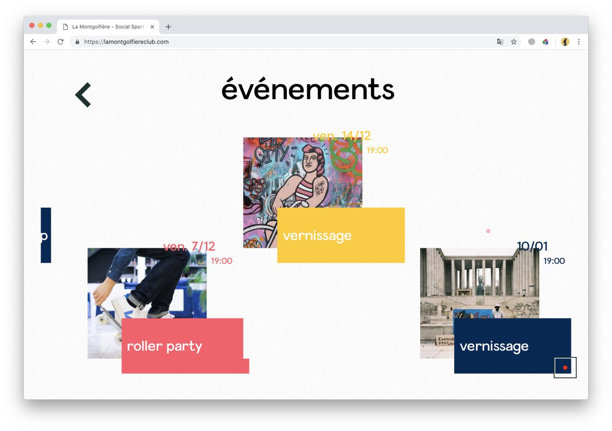
Task: Click the padlock site info icon
Action: [x=77, y=42]
